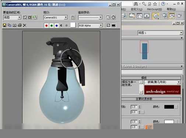Toggle the lock-to-viewport padlock icon
This screenshot has height=138, width=186.
point(73,17)
